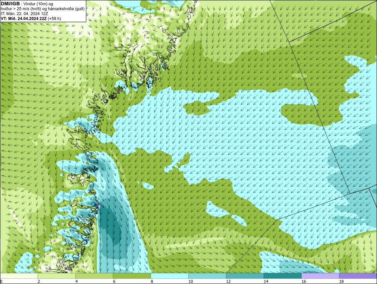
Task: Click the legend scale label '6'
Action: [x=114, y=281]
